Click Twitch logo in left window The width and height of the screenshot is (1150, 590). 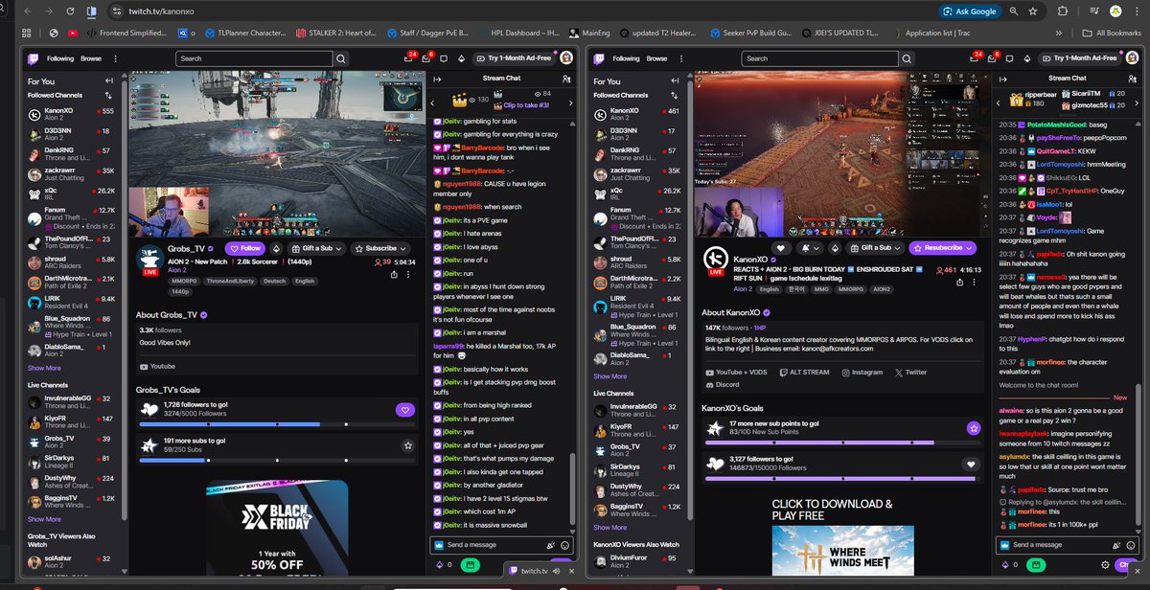[x=34, y=58]
